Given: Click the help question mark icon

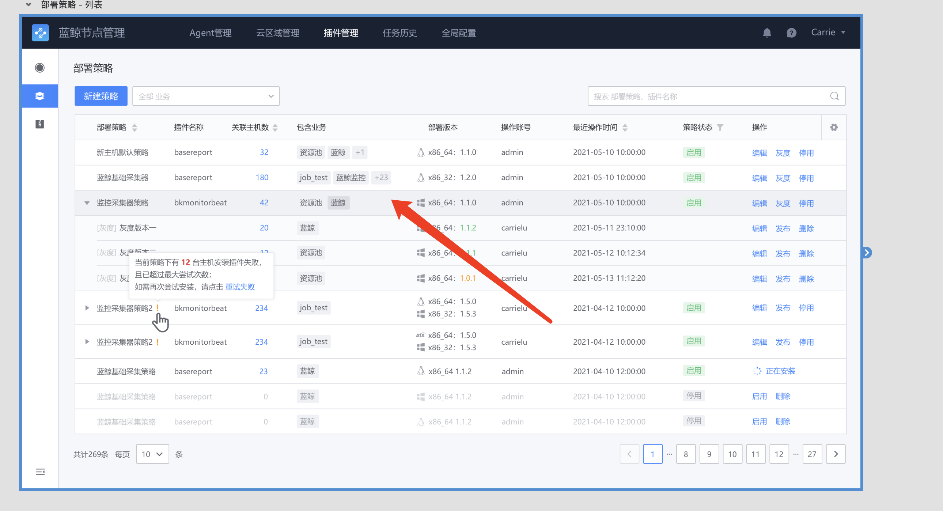Looking at the screenshot, I should (791, 33).
